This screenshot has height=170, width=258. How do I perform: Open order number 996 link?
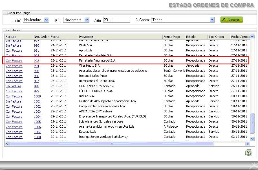37,76
